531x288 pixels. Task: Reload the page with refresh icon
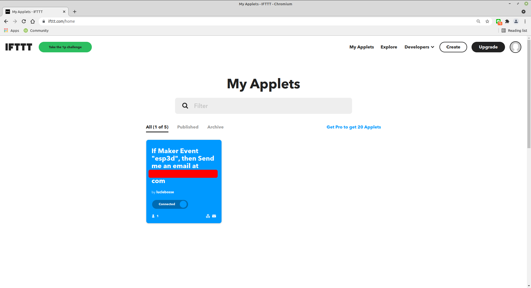click(x=24, y=21)
